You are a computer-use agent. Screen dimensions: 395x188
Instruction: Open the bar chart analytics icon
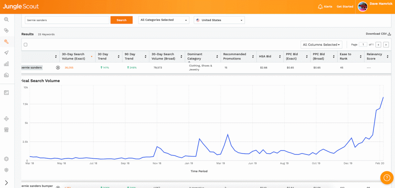coord(6,64)
